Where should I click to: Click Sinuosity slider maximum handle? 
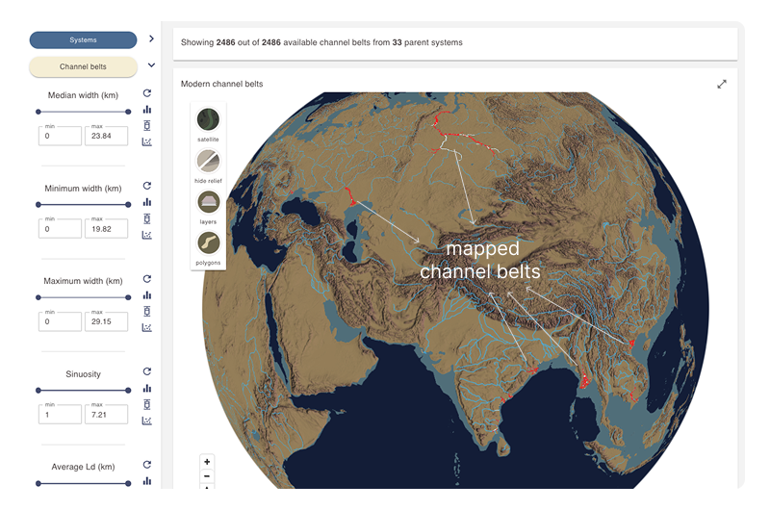(128, 391)
